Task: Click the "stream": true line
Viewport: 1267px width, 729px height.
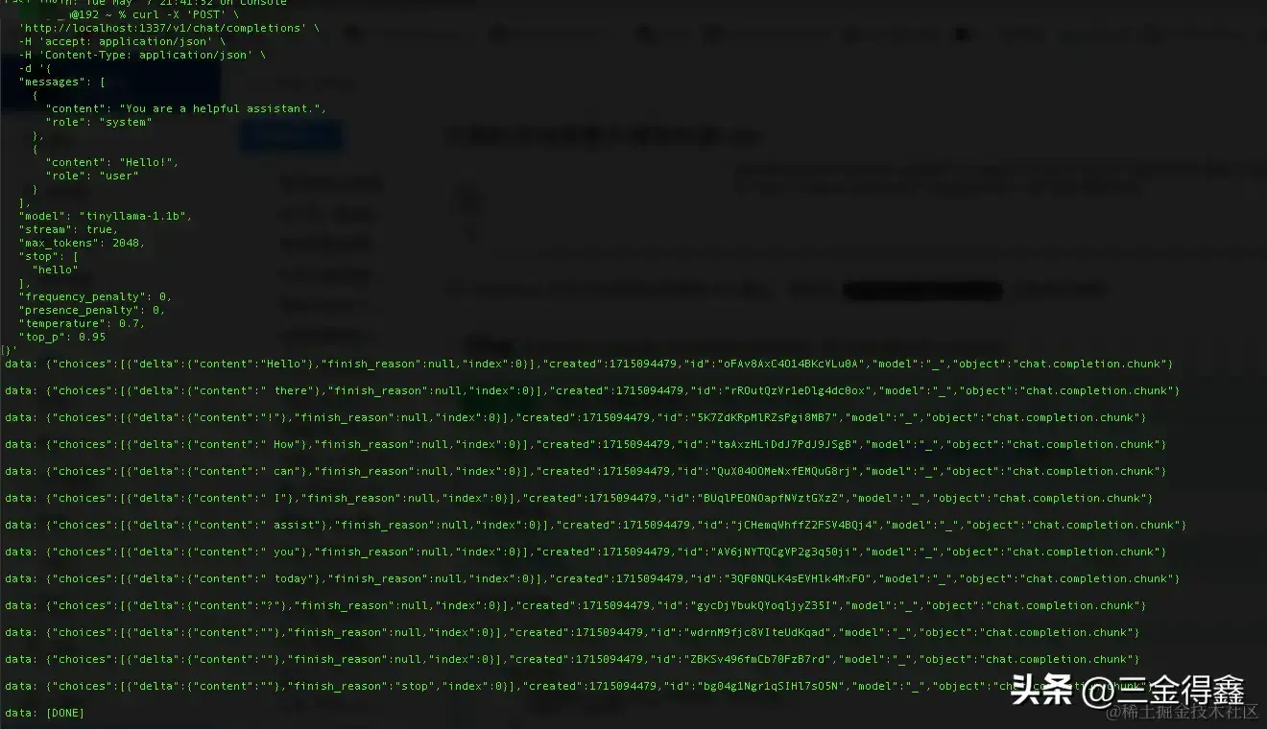Action: (67, 230)
